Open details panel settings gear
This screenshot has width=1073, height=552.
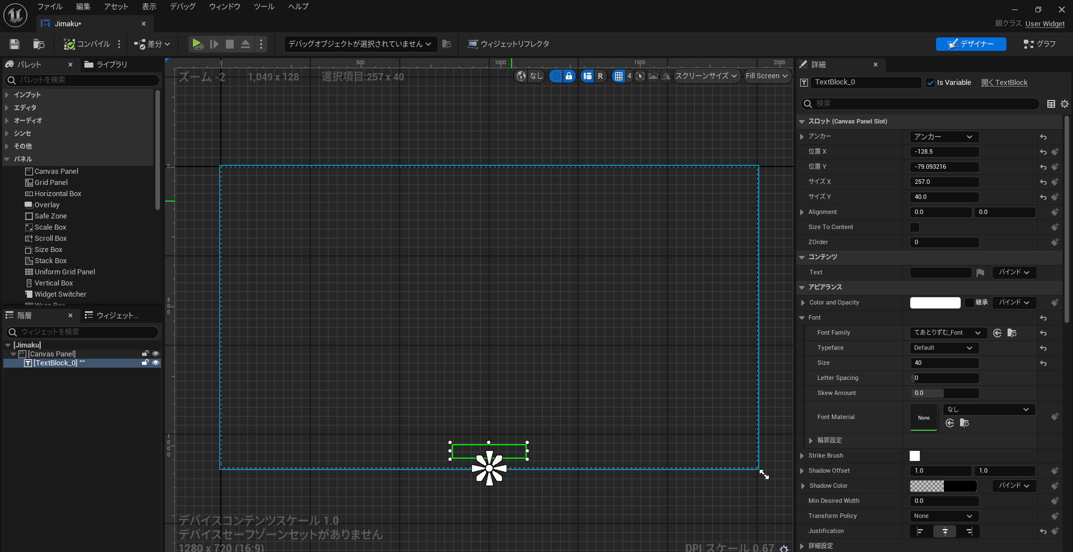[x=1065, y=104]
